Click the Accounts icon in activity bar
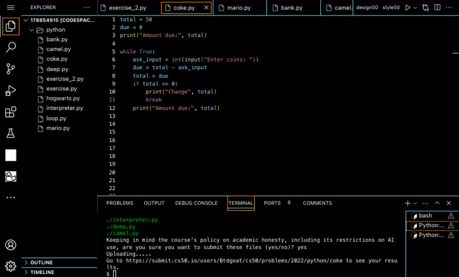 coord(10,245)
